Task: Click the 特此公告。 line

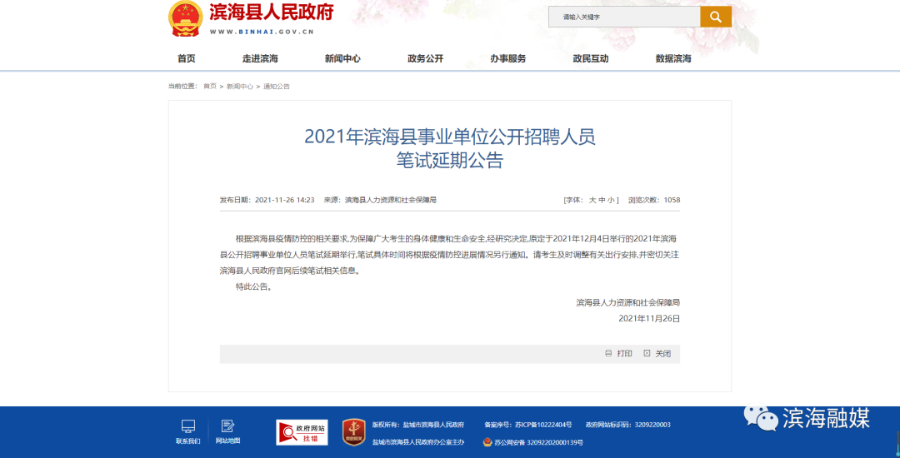Action: point(253,287)
